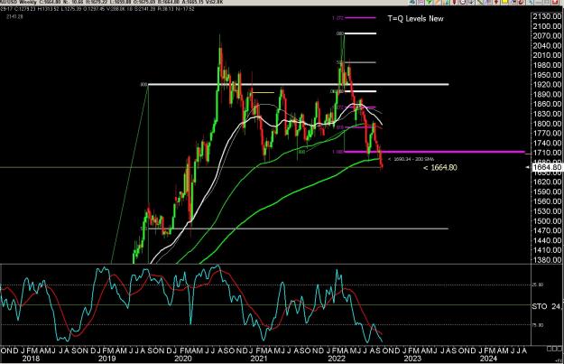The height and width of the screenshot is (364, 564).
Task: Select the long white horizontal line near 1920
Action: click(299, 85)
